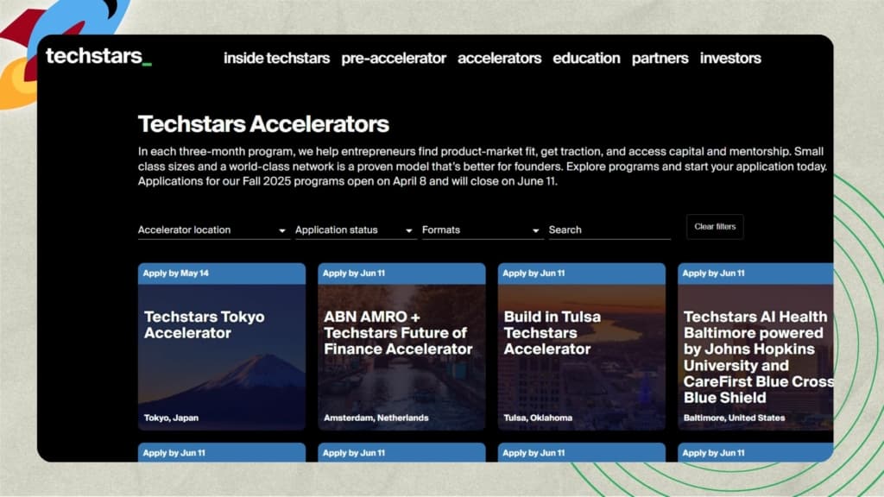The image size is (884, 497).
Task: Click the Baltimore, United States location text
Action: tap(734, 418)
